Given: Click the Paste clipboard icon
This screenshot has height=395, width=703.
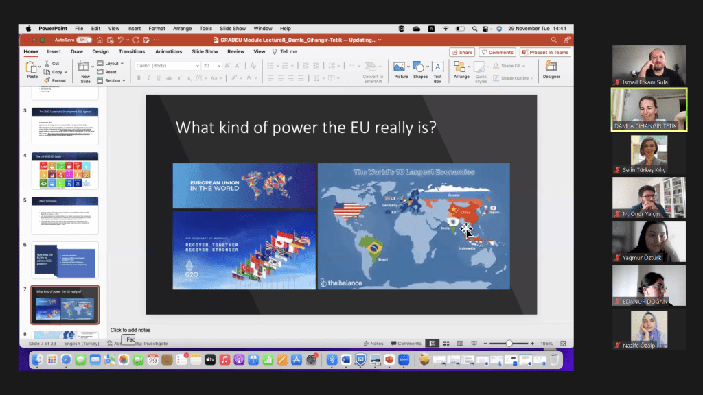Looking at the screenshot, I should (x=32, y=69).
